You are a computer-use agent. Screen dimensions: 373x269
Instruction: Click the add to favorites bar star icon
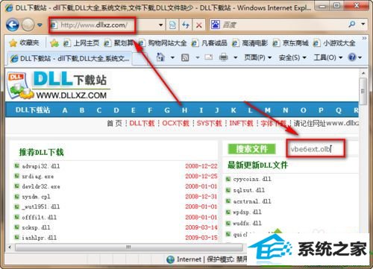point(54,43)
